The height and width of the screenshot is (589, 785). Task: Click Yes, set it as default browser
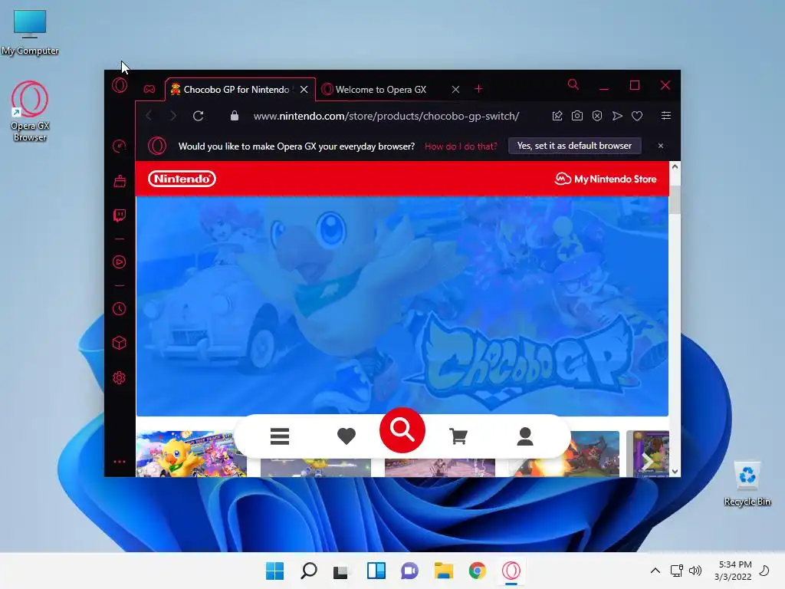tap(574, 146)
